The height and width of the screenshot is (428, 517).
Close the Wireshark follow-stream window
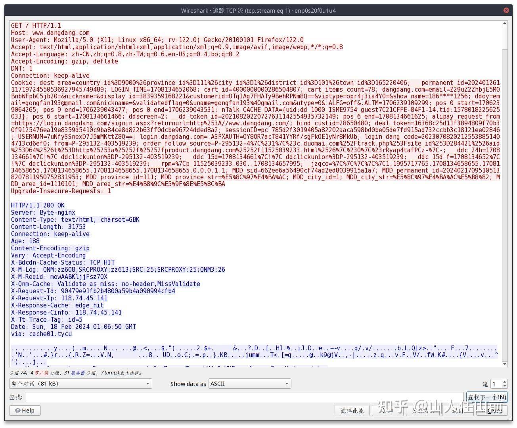(506, 10)
